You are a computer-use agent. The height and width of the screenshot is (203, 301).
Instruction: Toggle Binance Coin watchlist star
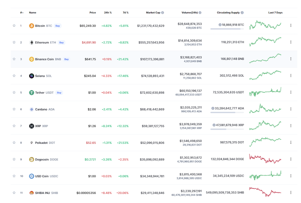(14, 59)
